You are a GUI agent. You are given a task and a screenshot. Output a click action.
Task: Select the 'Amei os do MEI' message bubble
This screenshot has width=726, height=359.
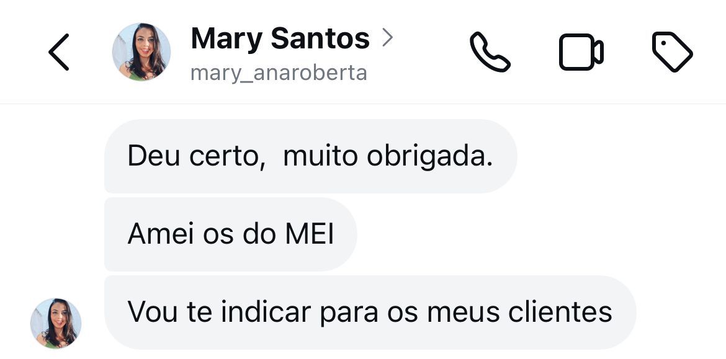tap(231, 234)
